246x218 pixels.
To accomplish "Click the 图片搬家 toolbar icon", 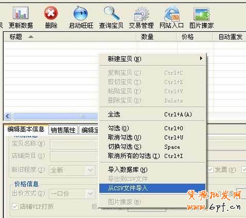I will (202, 14).
